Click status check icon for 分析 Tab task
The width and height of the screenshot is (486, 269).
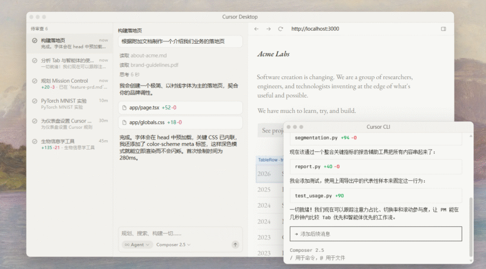click(35, 61)
